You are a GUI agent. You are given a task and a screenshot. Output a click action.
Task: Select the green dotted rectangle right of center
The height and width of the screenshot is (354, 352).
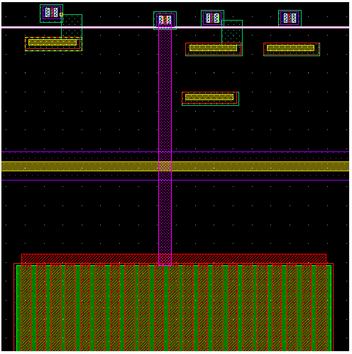(232, 32)
